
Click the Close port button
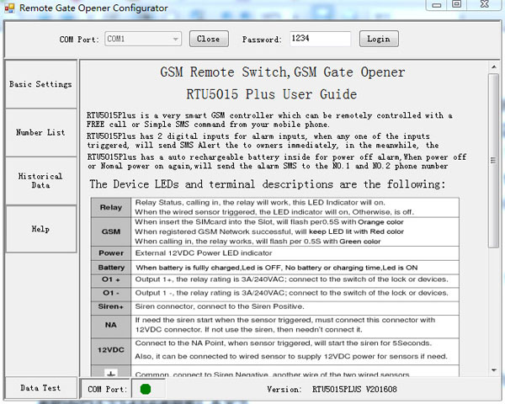tap(209, 39)
